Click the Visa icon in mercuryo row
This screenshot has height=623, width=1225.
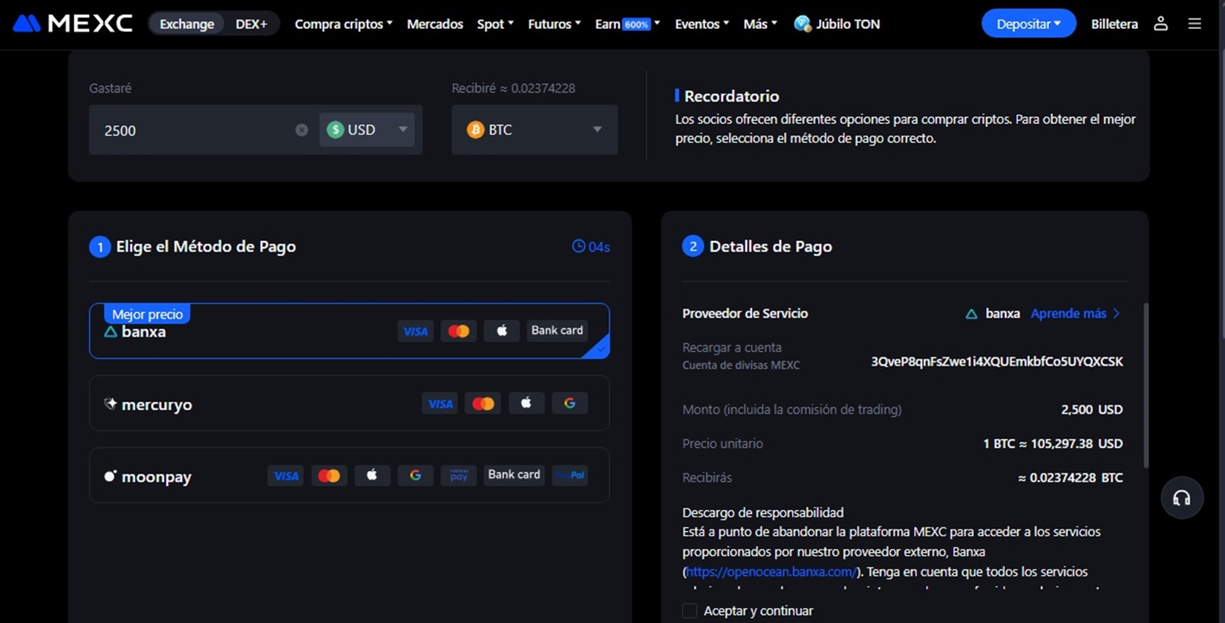[x=440, y=403]
